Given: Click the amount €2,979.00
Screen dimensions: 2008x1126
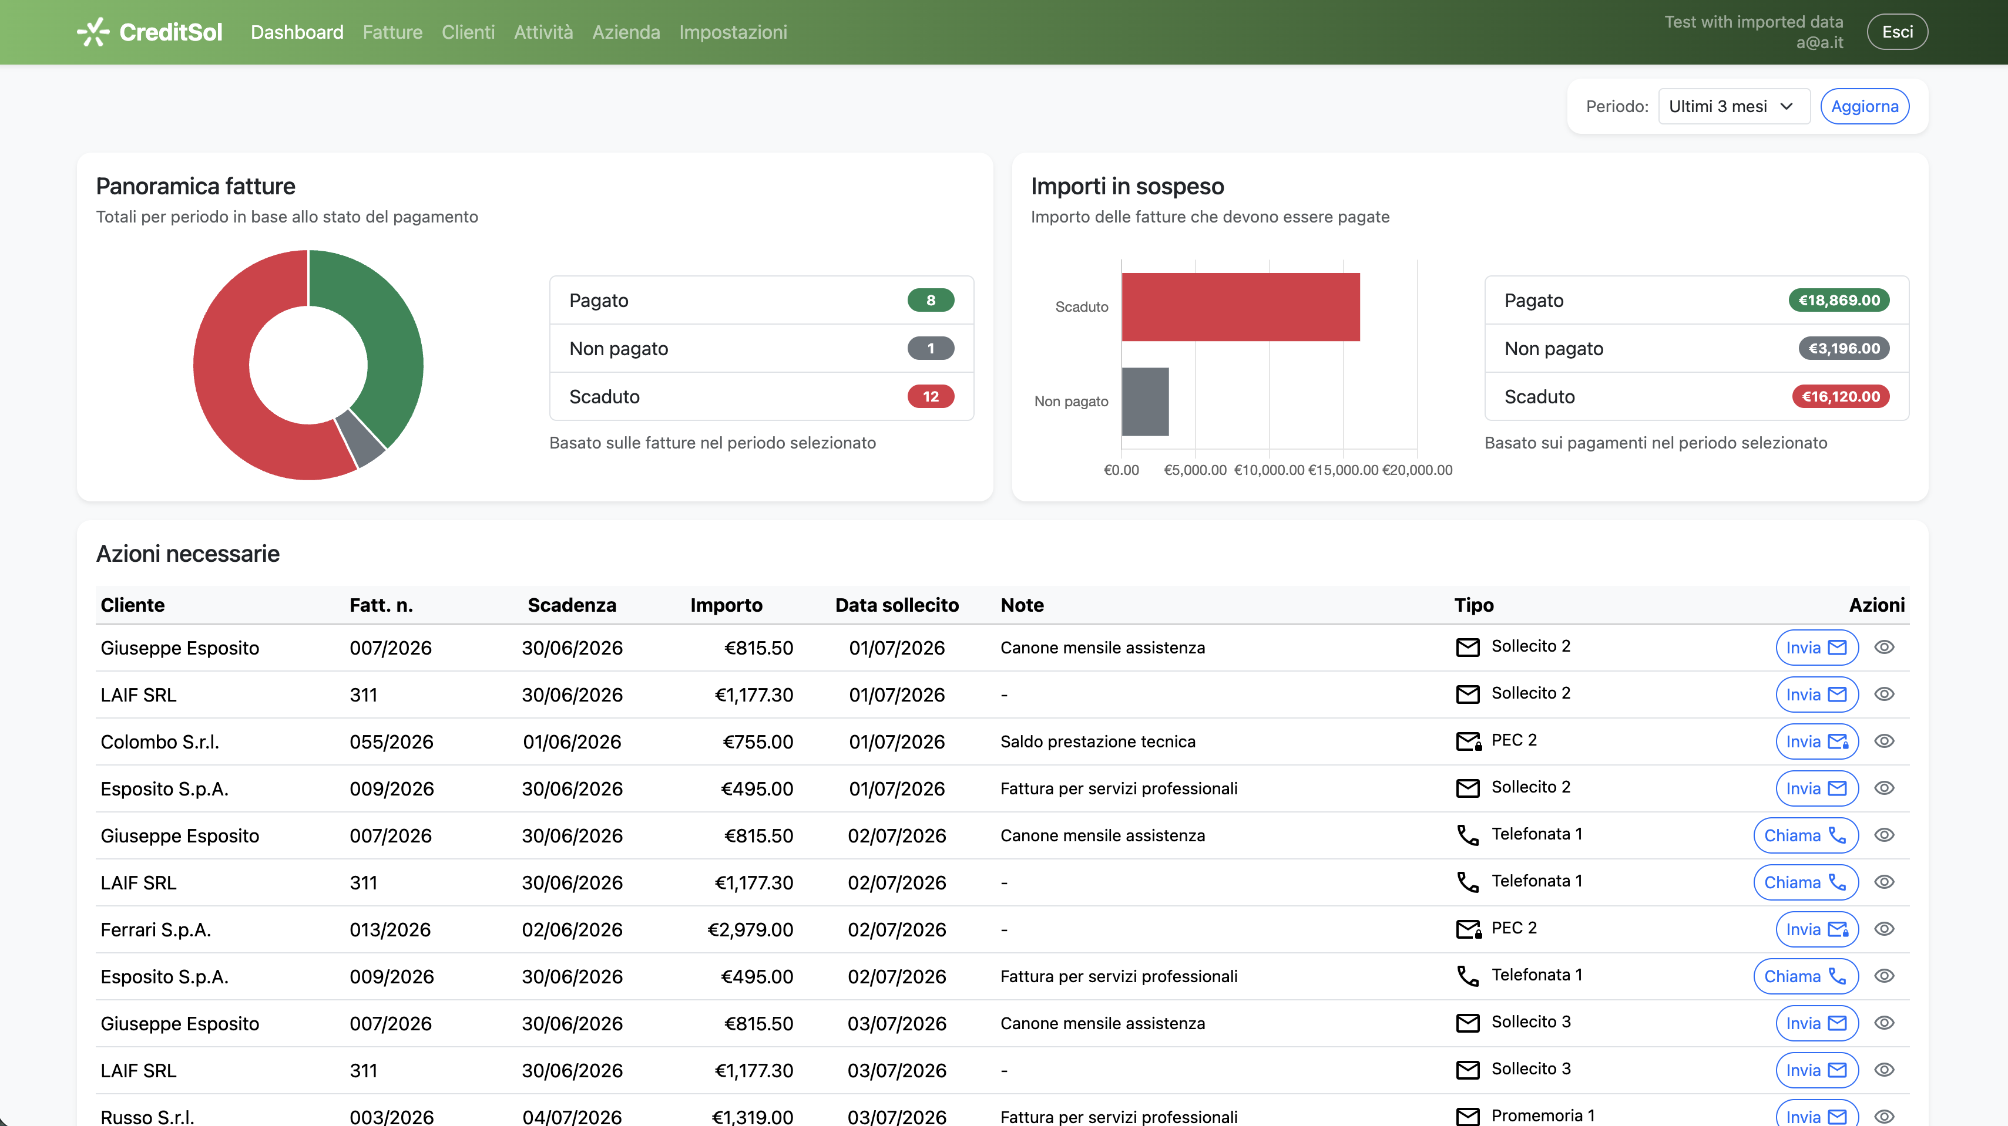Looking at the screenshot, I should (x=750, y=929).
